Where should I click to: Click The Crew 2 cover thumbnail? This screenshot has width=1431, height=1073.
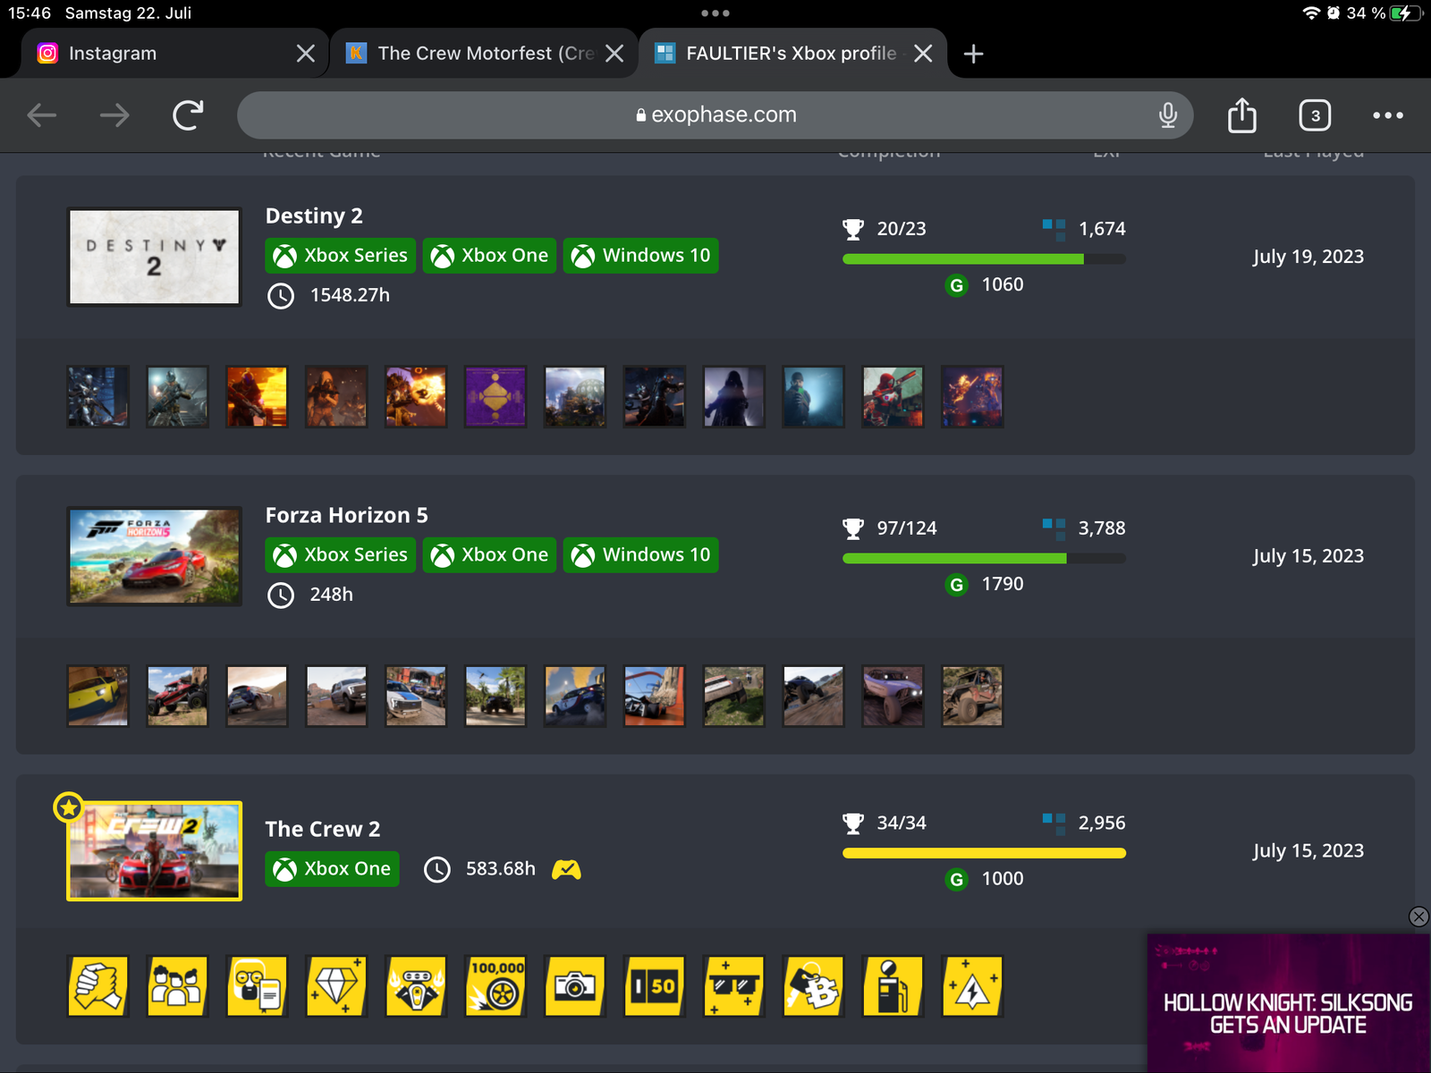(x=154, y=851)
